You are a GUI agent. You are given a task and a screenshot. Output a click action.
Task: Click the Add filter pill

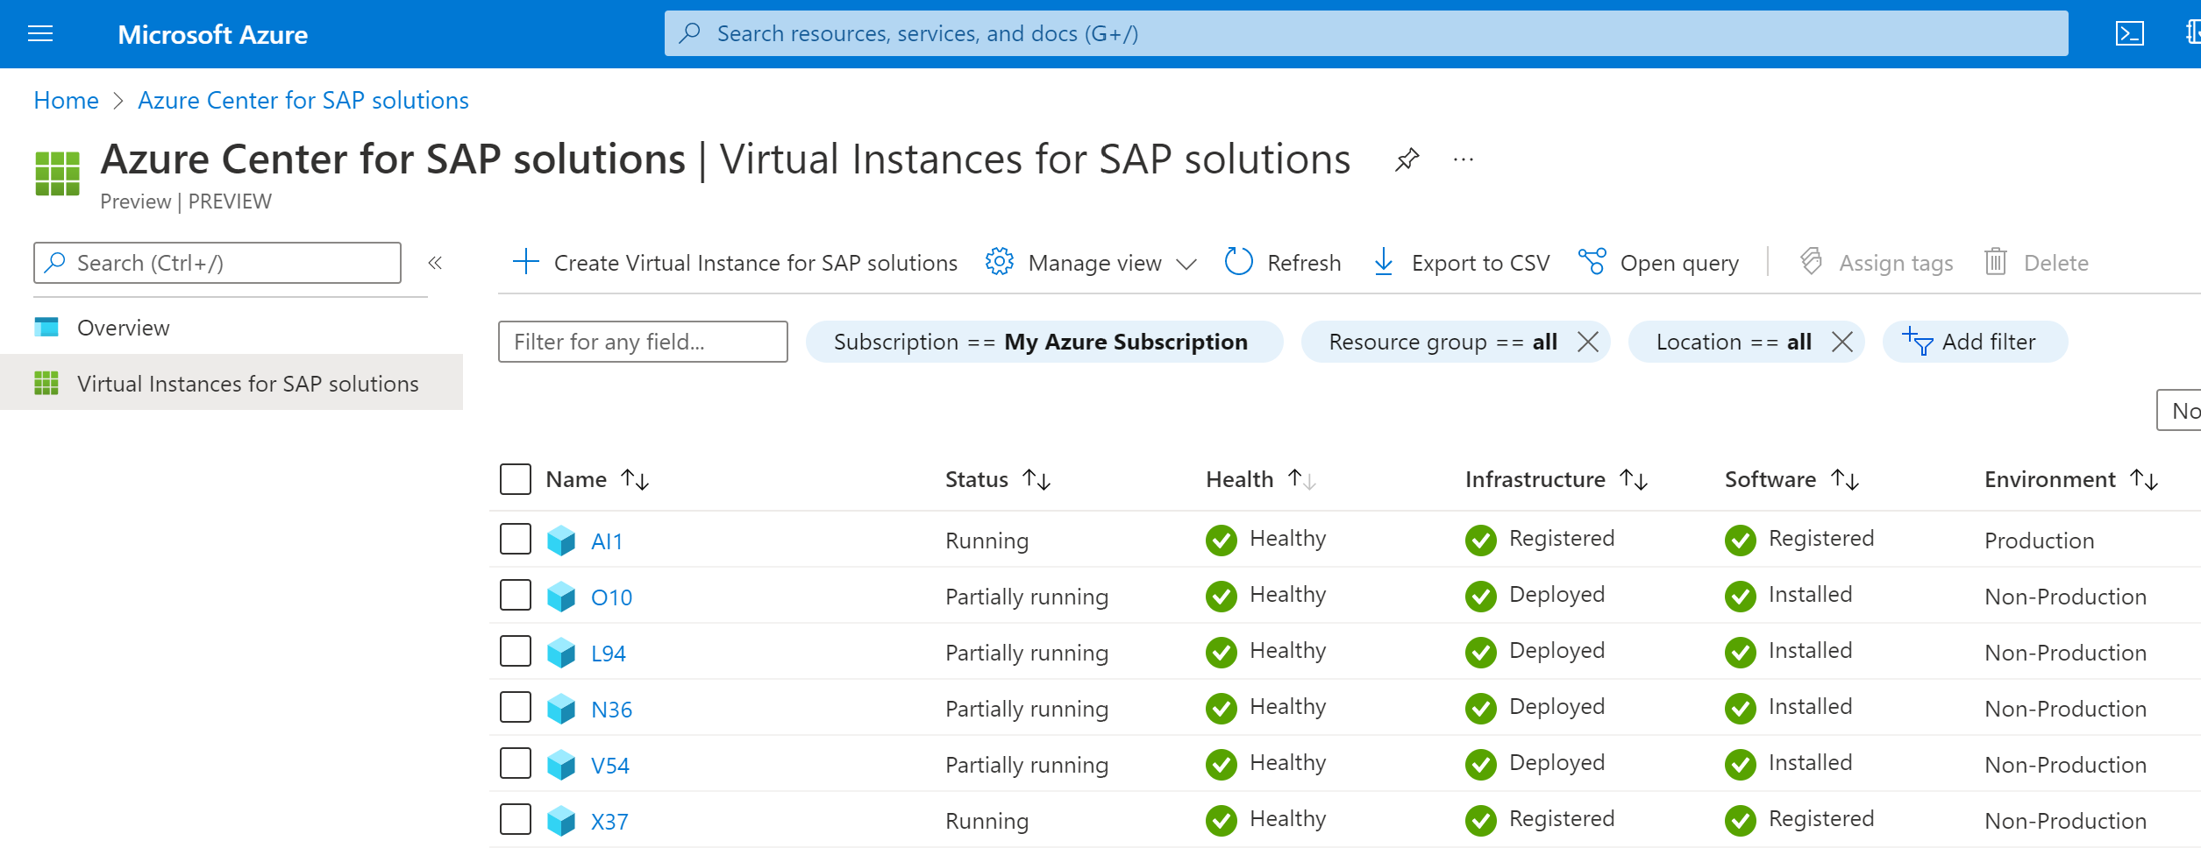pos(1975,342)
